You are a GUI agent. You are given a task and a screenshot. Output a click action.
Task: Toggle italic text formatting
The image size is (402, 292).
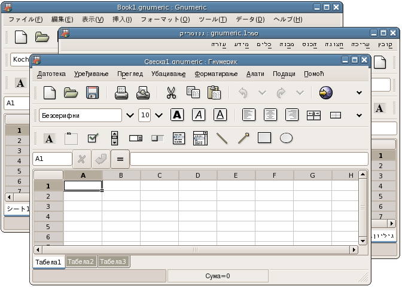[199, 115]
